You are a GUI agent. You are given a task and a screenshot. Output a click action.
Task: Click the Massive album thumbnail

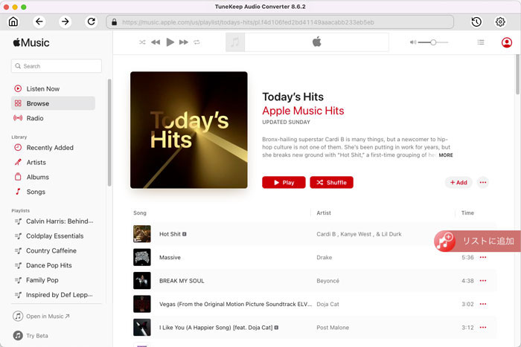click(x=142, y=257)
